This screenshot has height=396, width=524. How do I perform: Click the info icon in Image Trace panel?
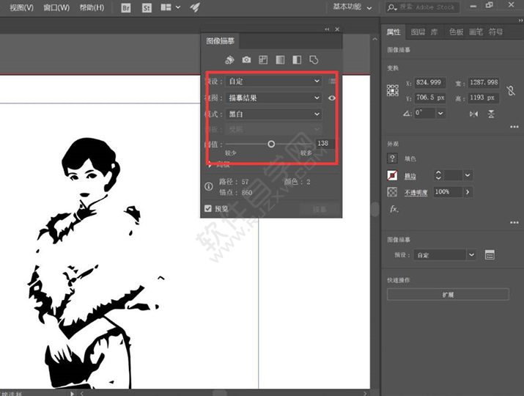click(209, 186)
